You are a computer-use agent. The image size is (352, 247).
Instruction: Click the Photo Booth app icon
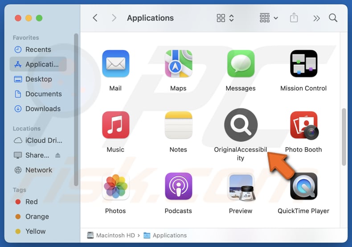304,125
